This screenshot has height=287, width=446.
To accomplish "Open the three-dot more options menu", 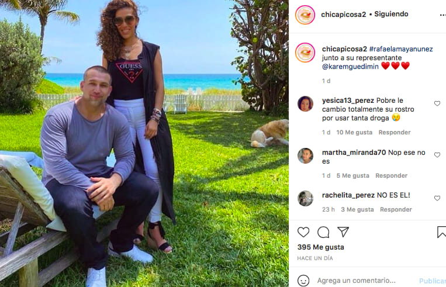I will point(443,15).
